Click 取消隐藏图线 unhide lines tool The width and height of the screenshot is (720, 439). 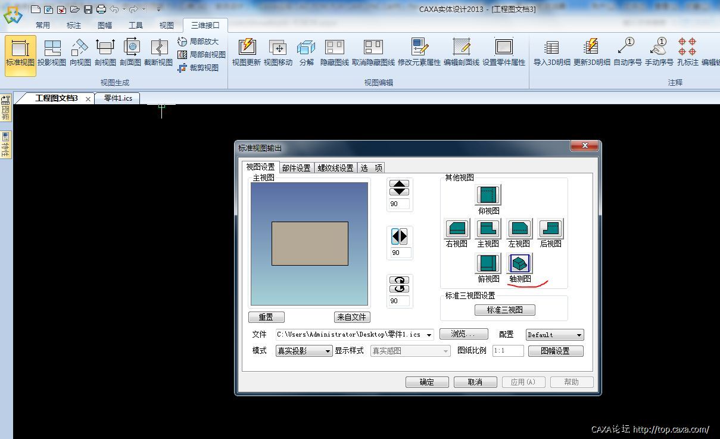point(373,54)
